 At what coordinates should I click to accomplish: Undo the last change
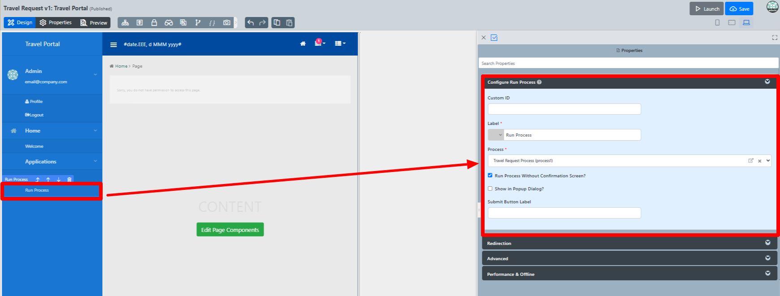(251, 22)
